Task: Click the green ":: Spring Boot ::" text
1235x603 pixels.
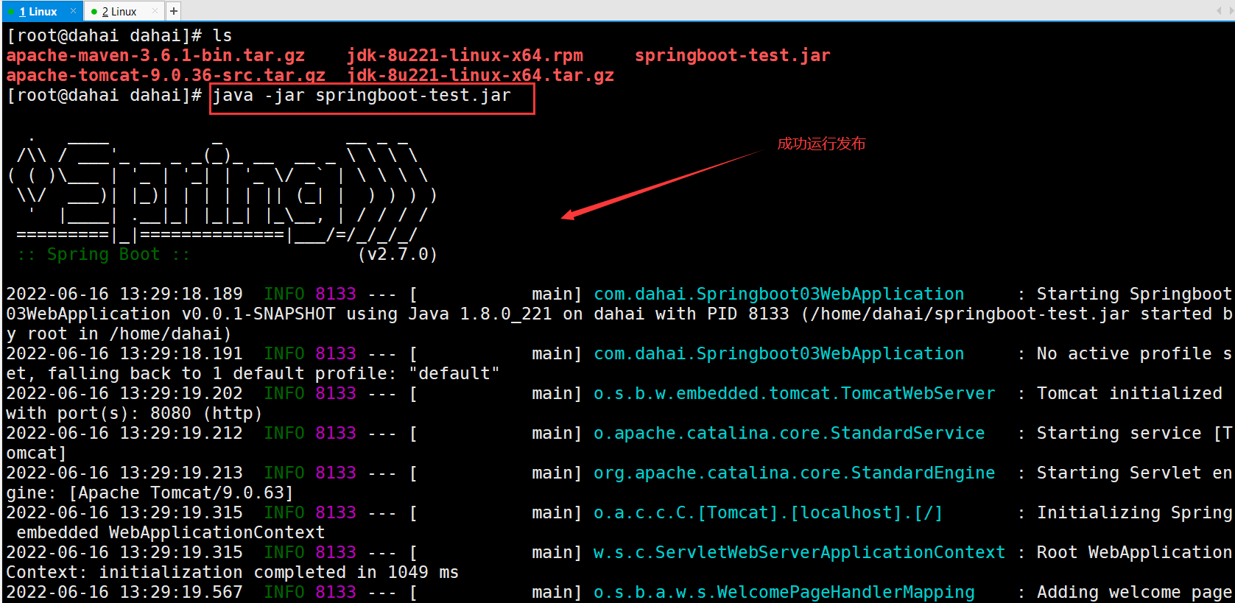Action: (103, 255)
